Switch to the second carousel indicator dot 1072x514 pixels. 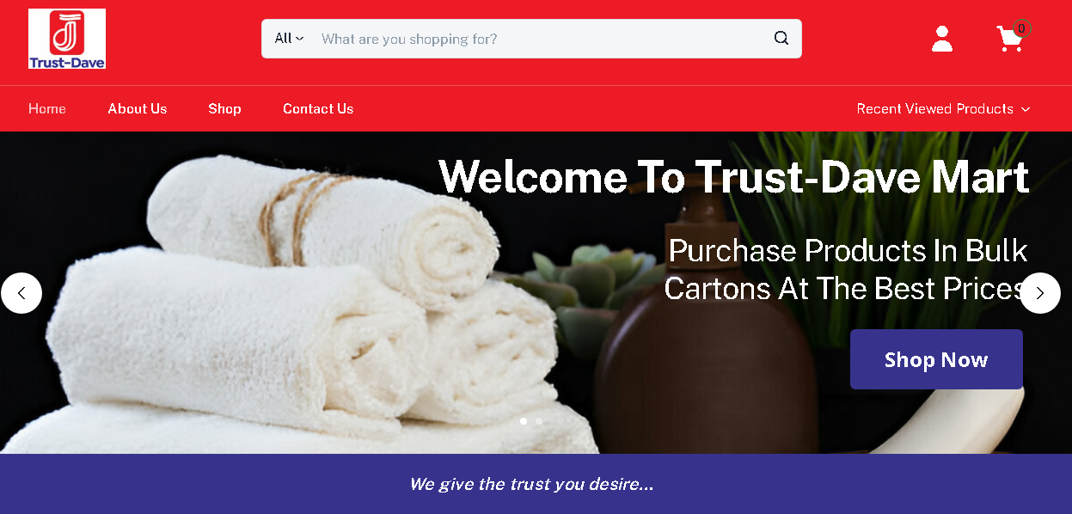pyautogui.click(x=539, y=421)
